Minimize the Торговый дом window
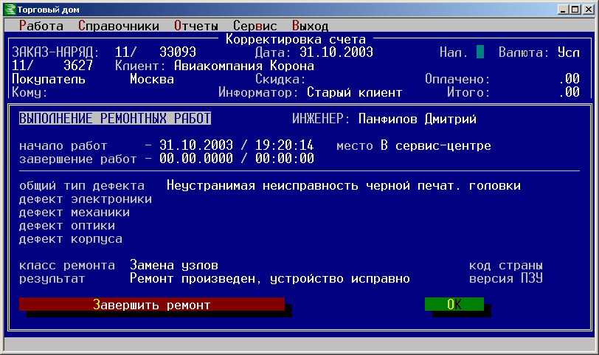 click(x=563, y=10)
